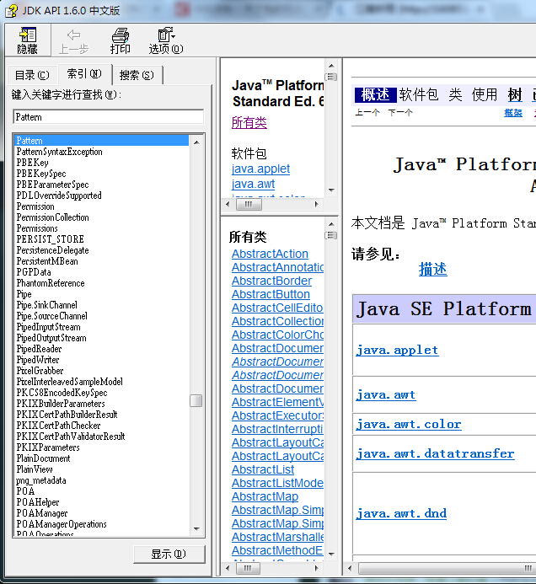Viewport: 536px width, 584px height.
Task: Click packages frame horizontal scroll right arrow
Action: point(317,204)
